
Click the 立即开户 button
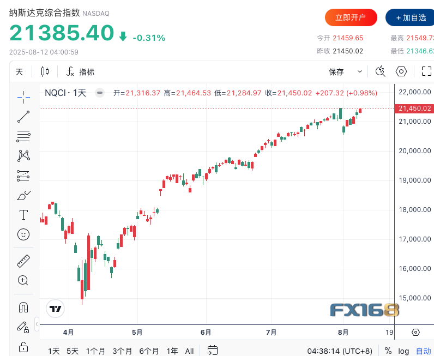(x=351, y=17)
